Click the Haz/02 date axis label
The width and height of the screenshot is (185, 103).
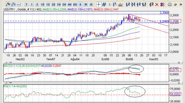pyautogui.click(x=20, y=59)
